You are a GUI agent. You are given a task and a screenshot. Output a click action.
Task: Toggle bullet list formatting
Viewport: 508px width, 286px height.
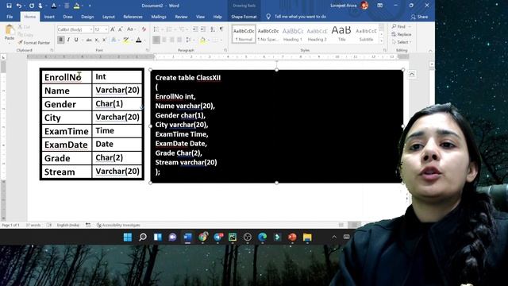point(156,29)
